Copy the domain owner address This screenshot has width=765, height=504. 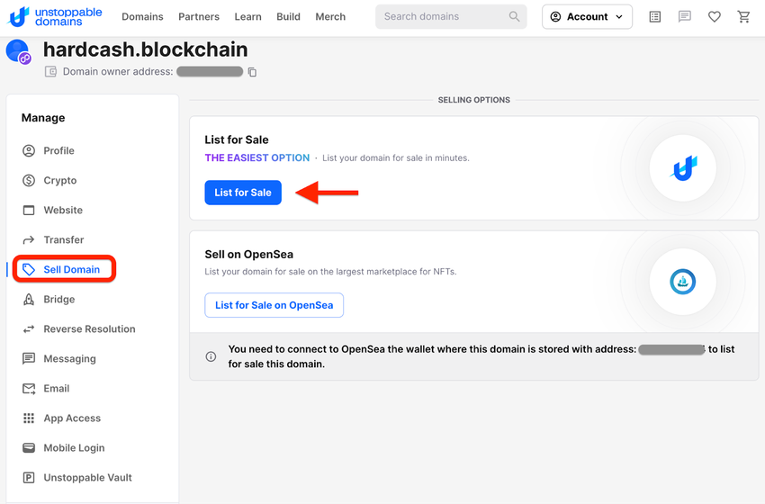tap(252, 72)
